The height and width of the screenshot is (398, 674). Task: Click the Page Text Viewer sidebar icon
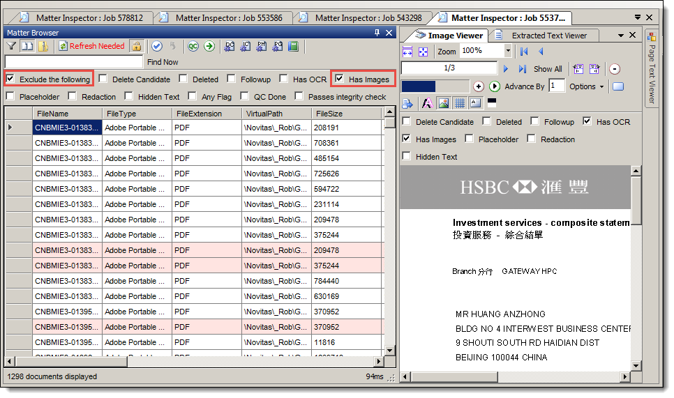[x=652, y=38]
